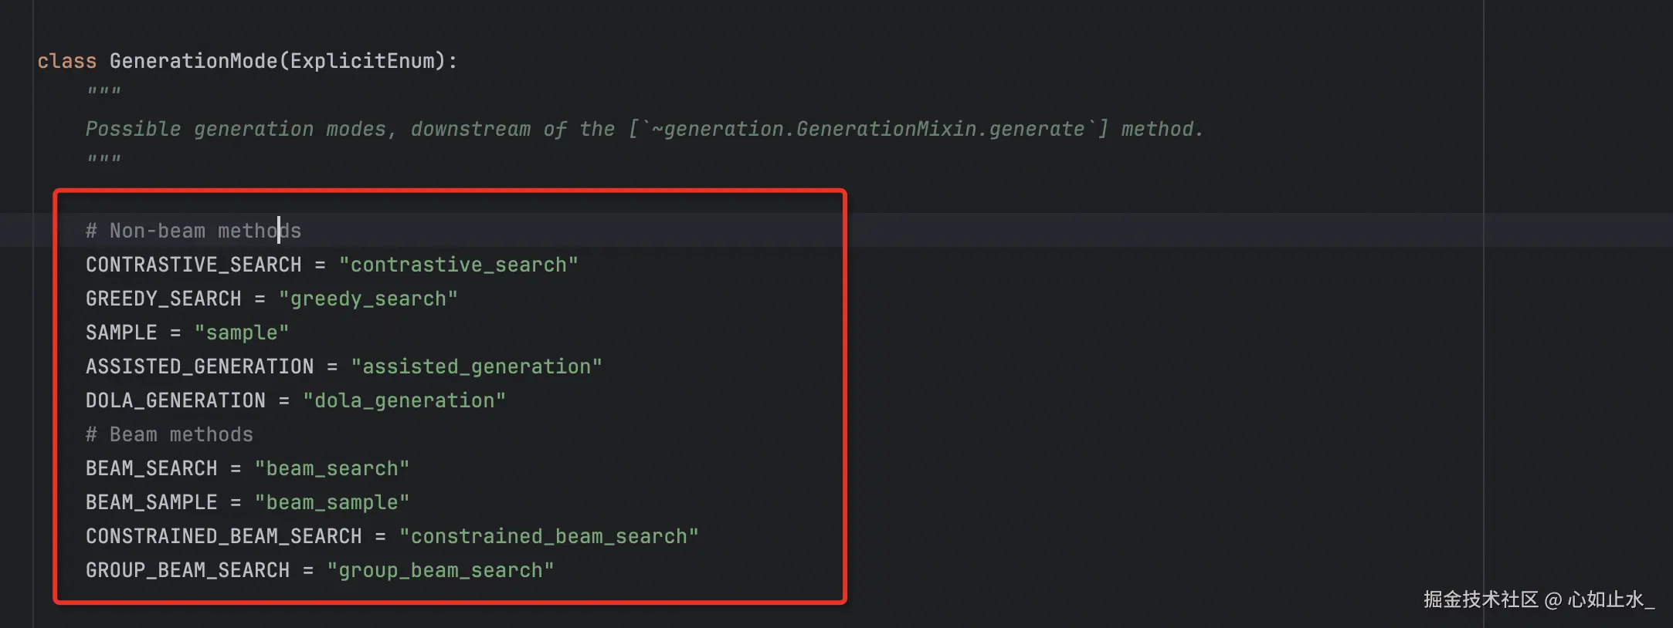Click the "contrastive_search" string value
The height and width of the screenshot is (628, 1673).
[x=459, y=265]
